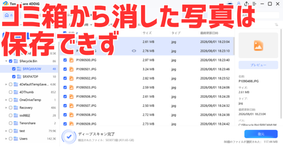Viewport: 283px width, 148px height.
Task: Sort by the サイズ column header
Action: 147,33
